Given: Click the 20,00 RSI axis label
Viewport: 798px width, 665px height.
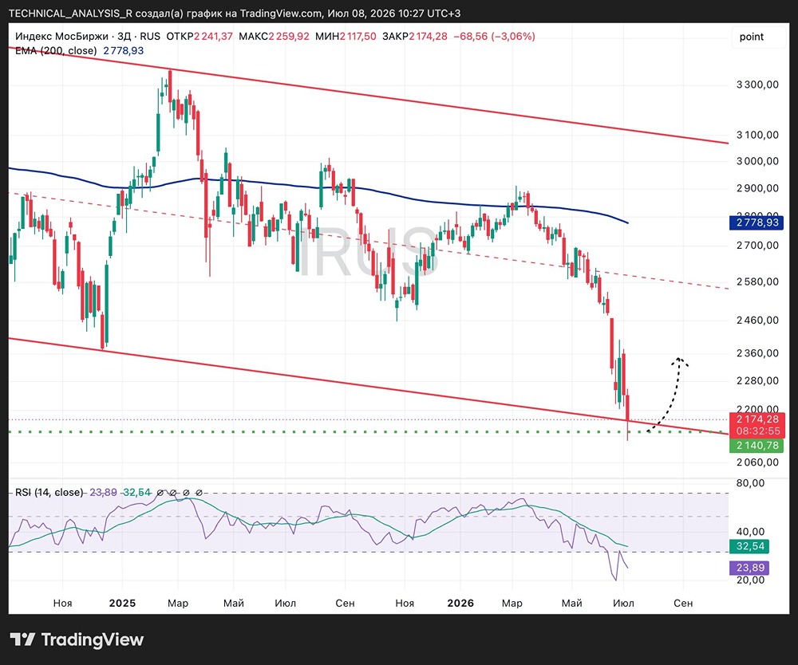Looking at the screenshot, I should (750, 580).
